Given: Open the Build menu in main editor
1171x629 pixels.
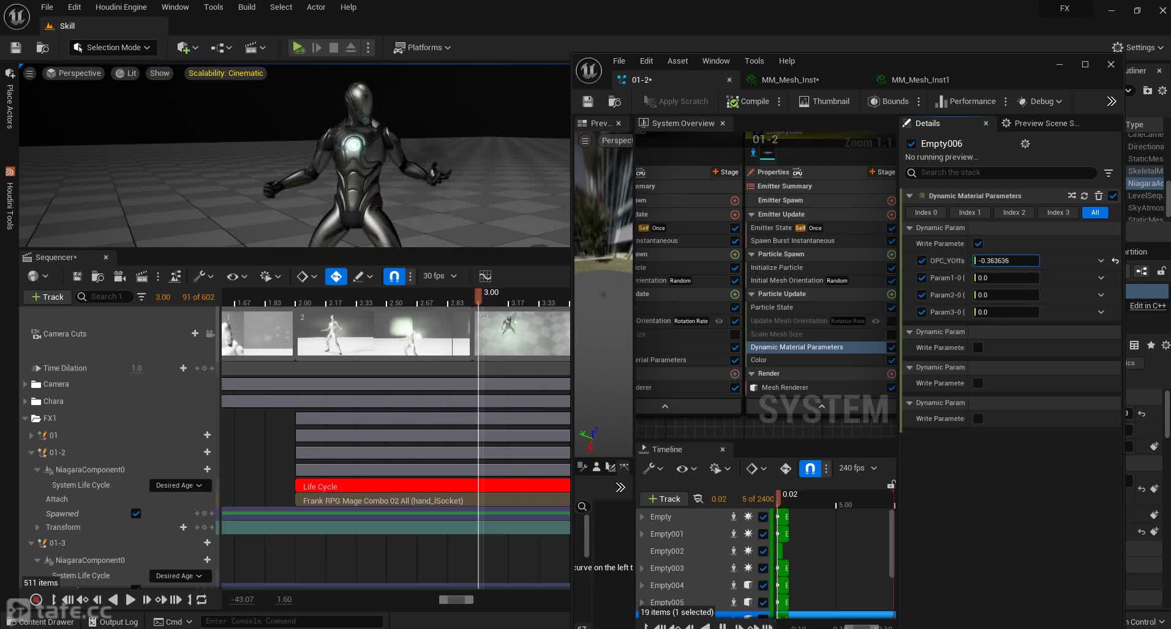Looking at the screenshot, I should pos(247,7).
